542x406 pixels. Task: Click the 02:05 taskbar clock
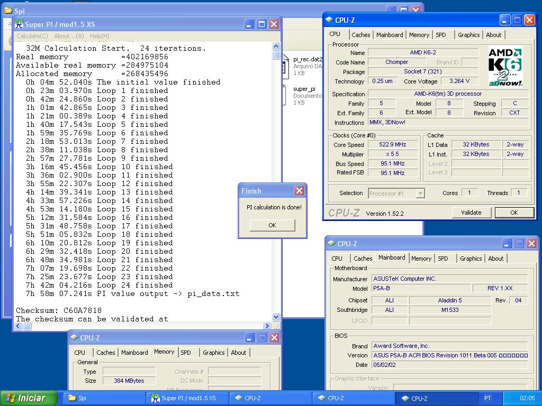tap(527, 398)
